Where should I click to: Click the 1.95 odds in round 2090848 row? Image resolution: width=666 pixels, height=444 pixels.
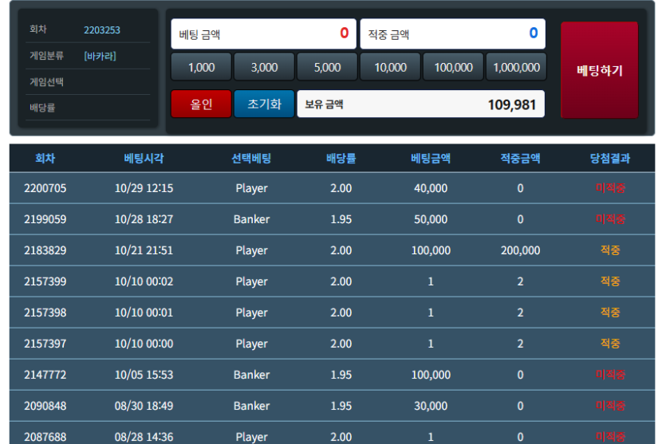pyautogui.click(x=341, y=406)
